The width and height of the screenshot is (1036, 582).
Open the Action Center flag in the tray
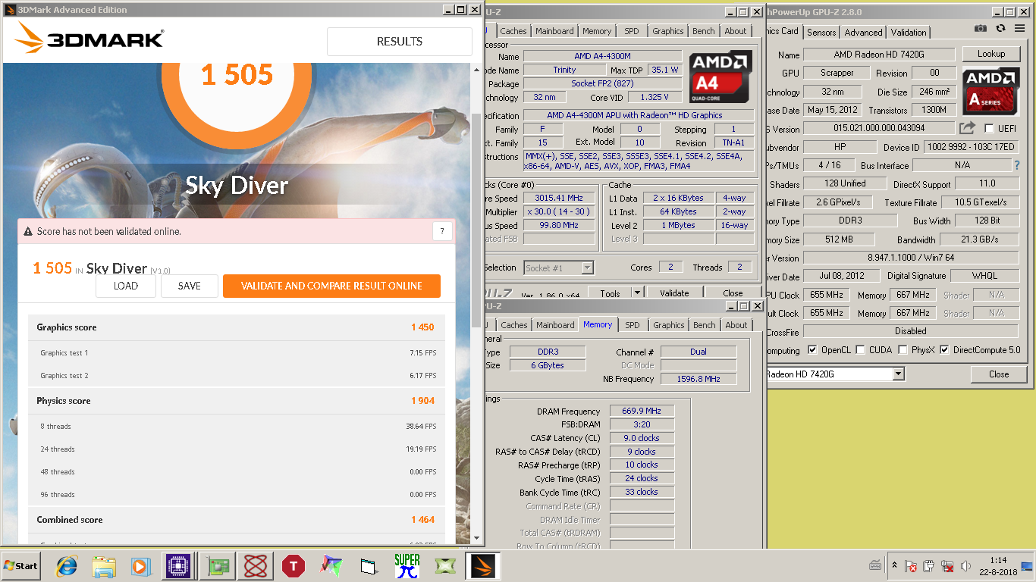912,566
